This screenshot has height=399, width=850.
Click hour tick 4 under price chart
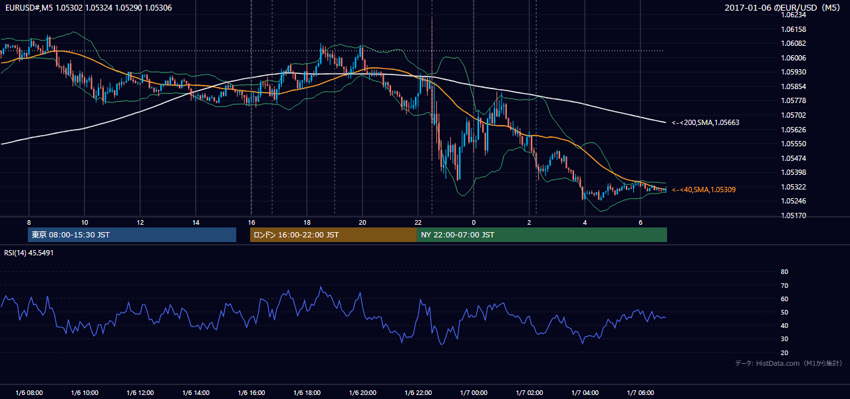tap(585, 221)
